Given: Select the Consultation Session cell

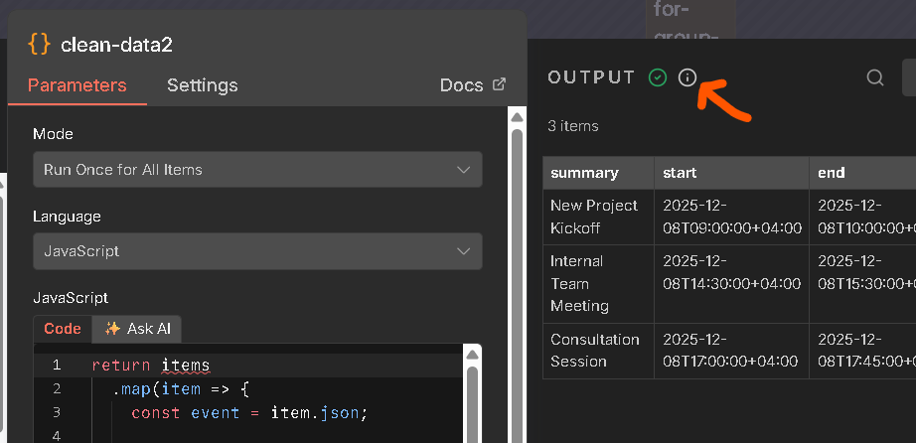Looking at the screenshot, I should [594, 351].
